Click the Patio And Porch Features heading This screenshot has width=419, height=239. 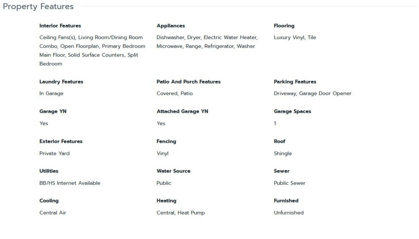[189, 82]
